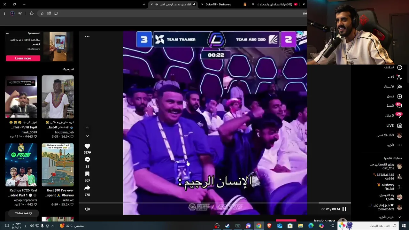The width and height of the screenshot is (409, 230).
Task: Click the TikTok شبيت button at bottom left
Action: tap(23, 213)
